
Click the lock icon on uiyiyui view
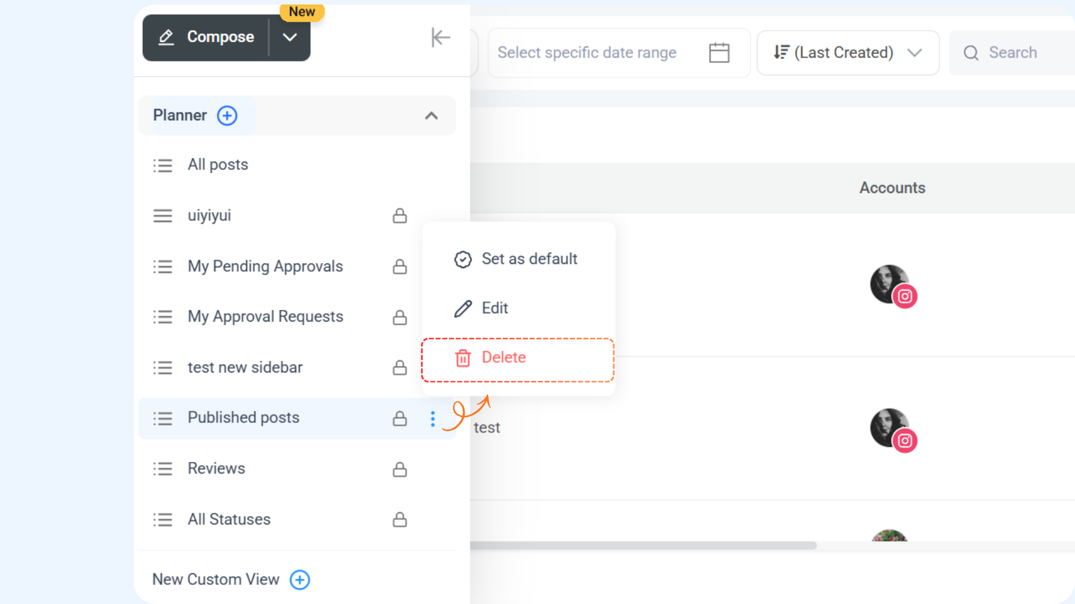(x=399, y=216)
